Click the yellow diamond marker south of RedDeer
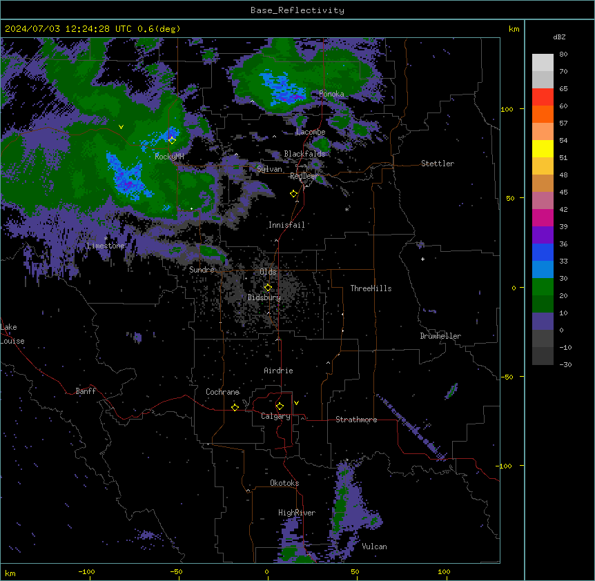Image resolution: width=595 pixels, height=581 pixels. click(294, 194)
